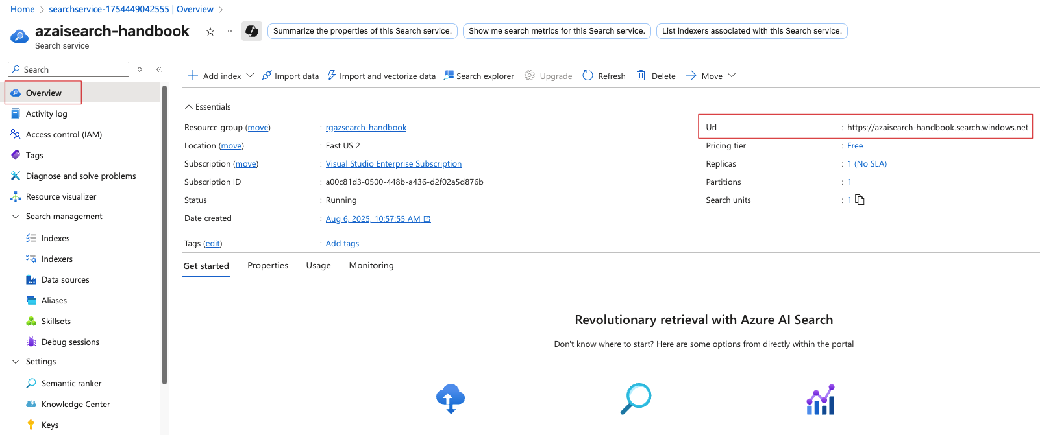Collapse the Search management group
The image size is (1040, 435).
point(16,216)
